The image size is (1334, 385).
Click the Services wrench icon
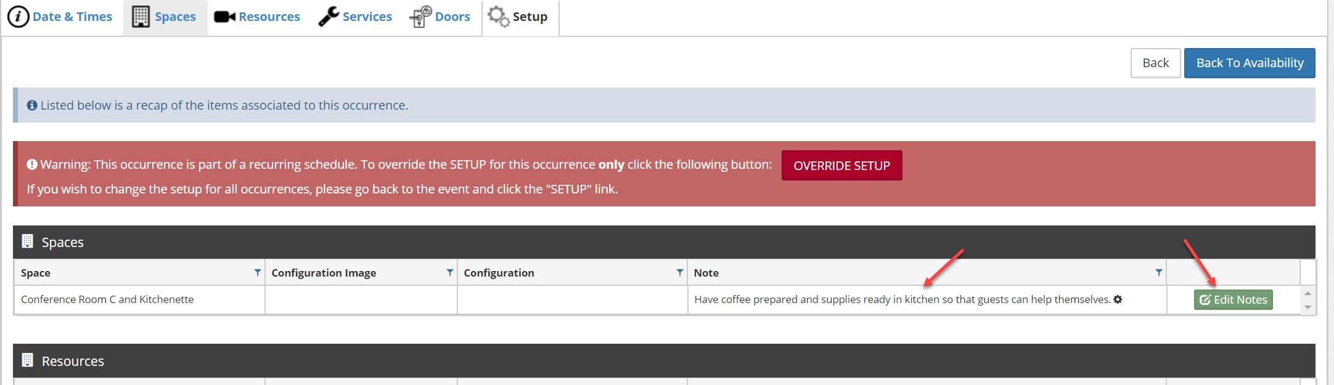(x=329, y=17)
